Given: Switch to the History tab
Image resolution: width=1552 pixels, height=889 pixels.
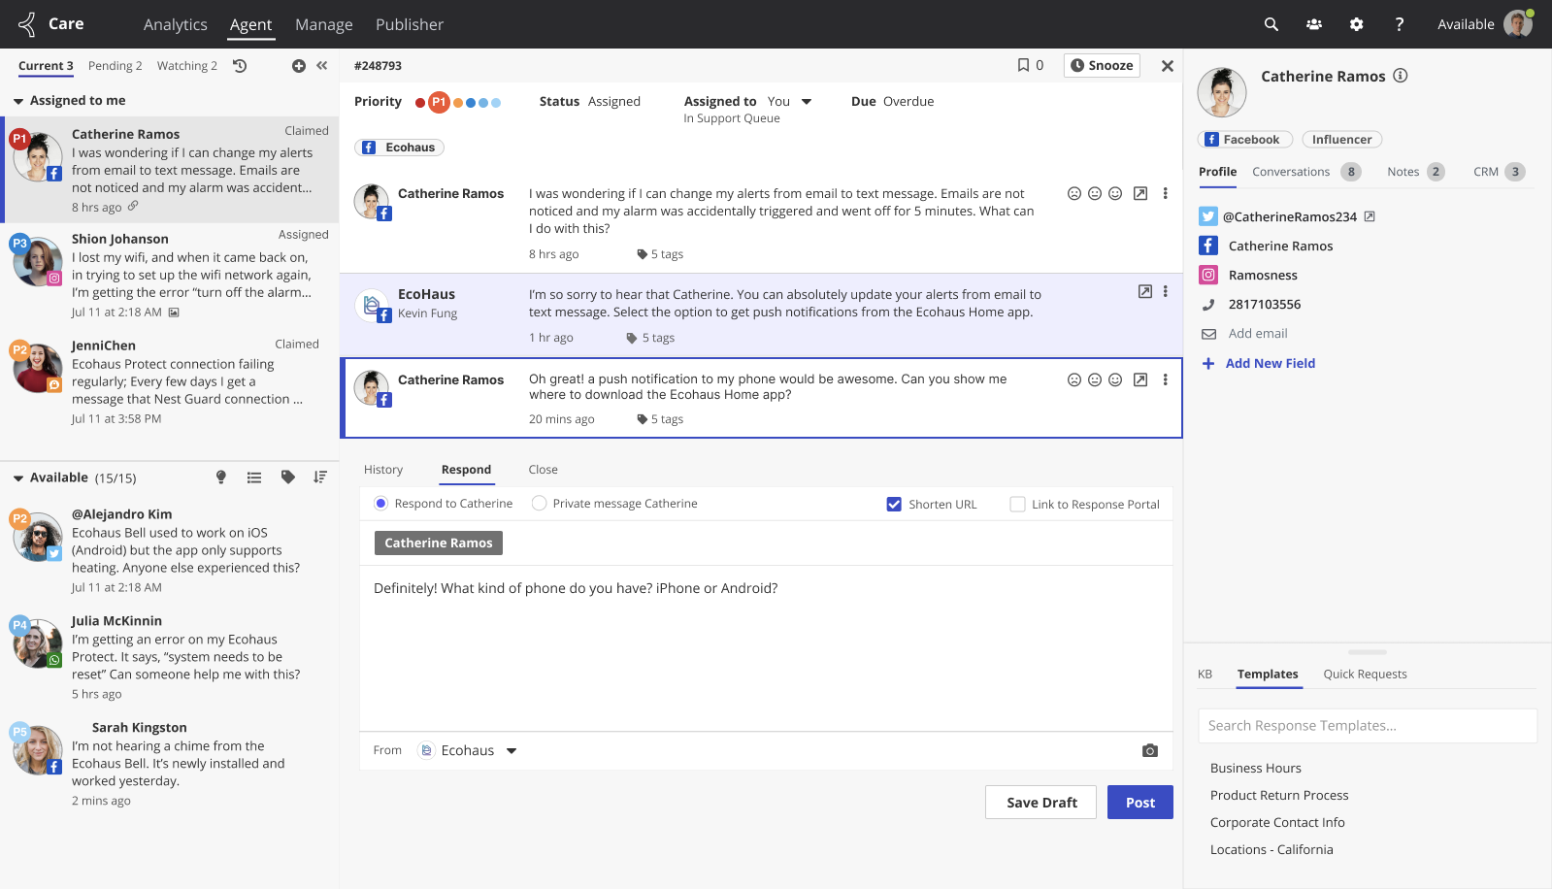Looking at the screenshot, I should coord(383,470).
